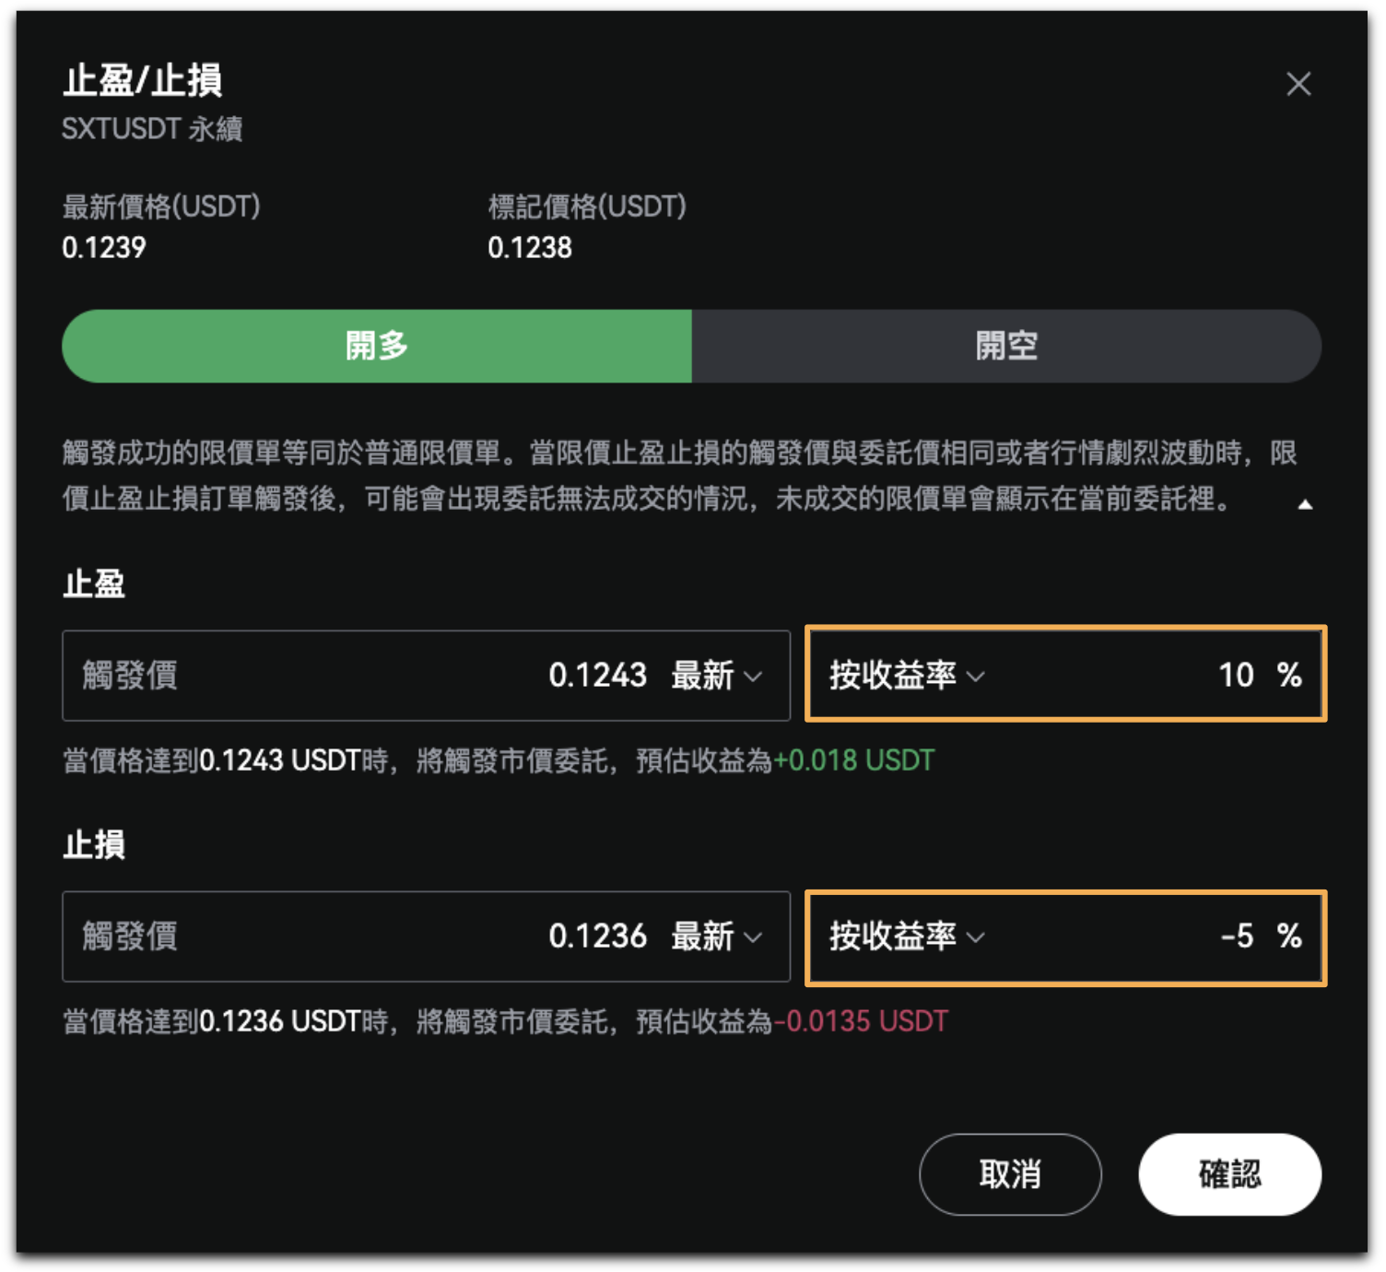Expand the 按收益率 dropdown for take profit
1386x1272 pixels.
[907, 676]
